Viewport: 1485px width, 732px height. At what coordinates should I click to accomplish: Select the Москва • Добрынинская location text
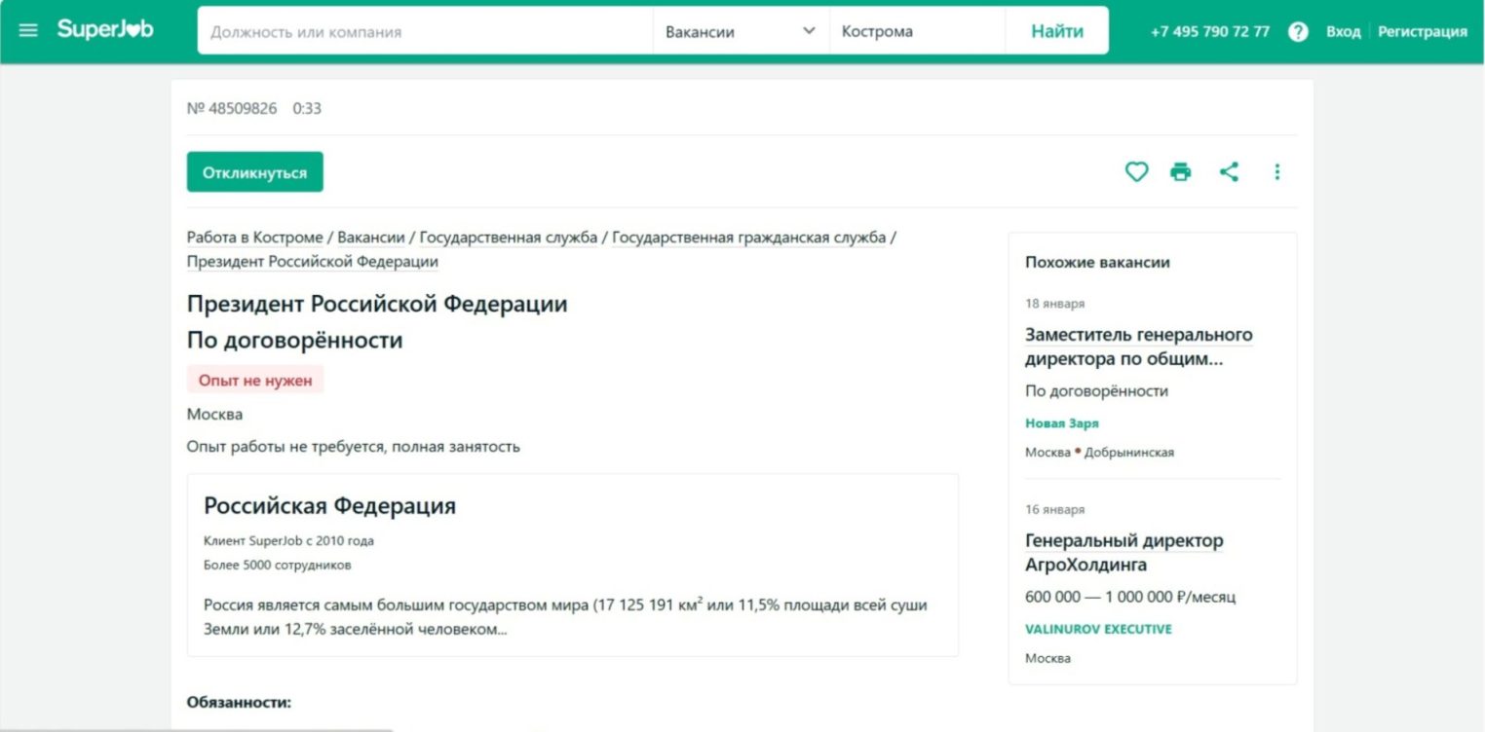coord(1099,453)
